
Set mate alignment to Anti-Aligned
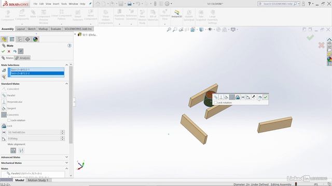[21, 150]
